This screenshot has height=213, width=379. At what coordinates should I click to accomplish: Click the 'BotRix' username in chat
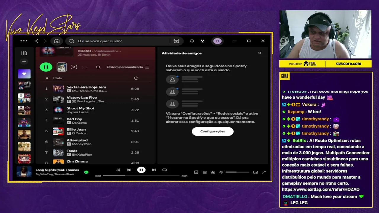coord(300,141)
